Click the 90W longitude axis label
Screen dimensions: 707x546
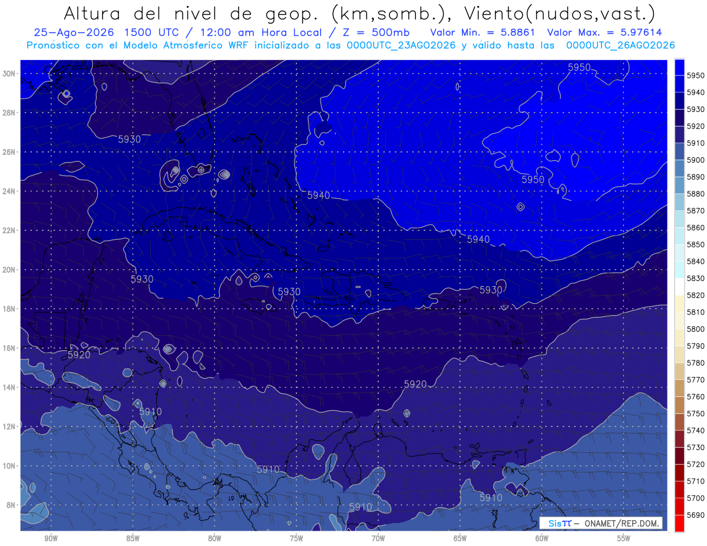point(51,538)
